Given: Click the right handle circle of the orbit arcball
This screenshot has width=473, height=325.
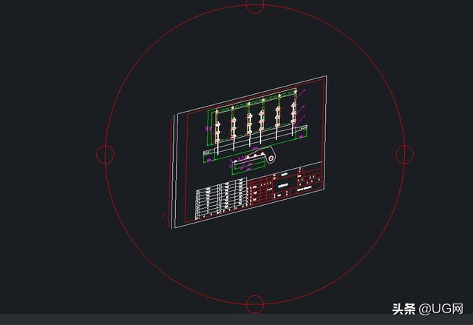Looking at the screenshot, I should pos(404,154).
